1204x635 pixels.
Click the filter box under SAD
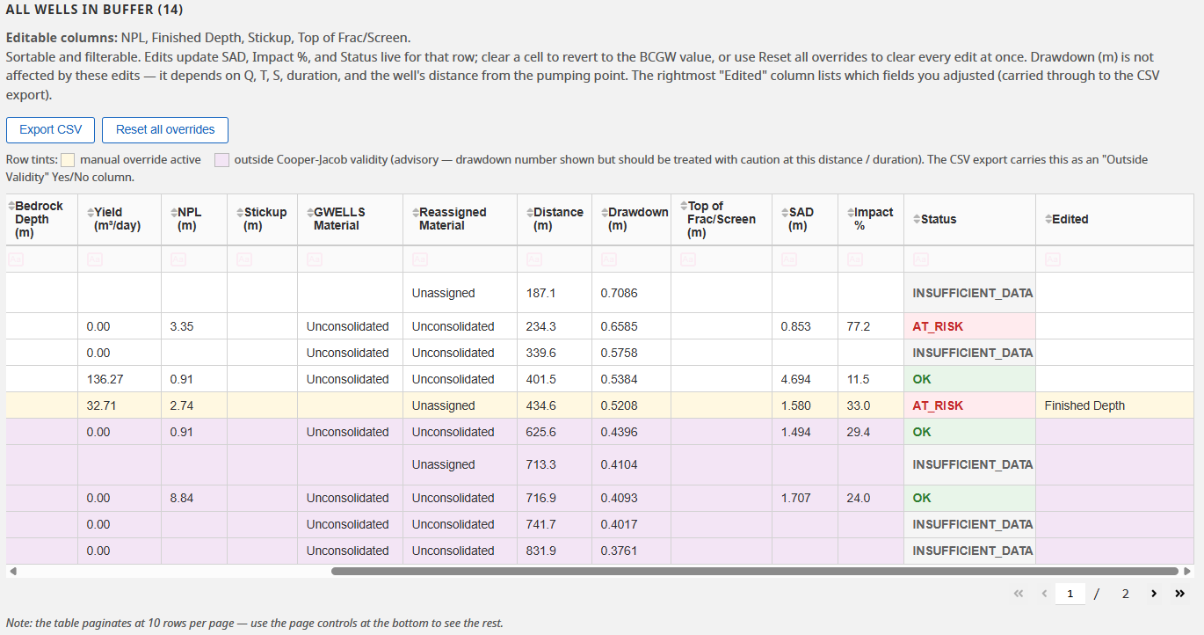805,259
